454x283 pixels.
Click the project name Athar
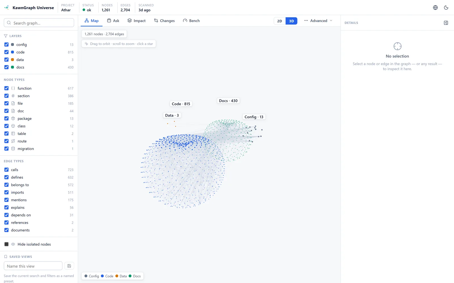click(66, 10)
